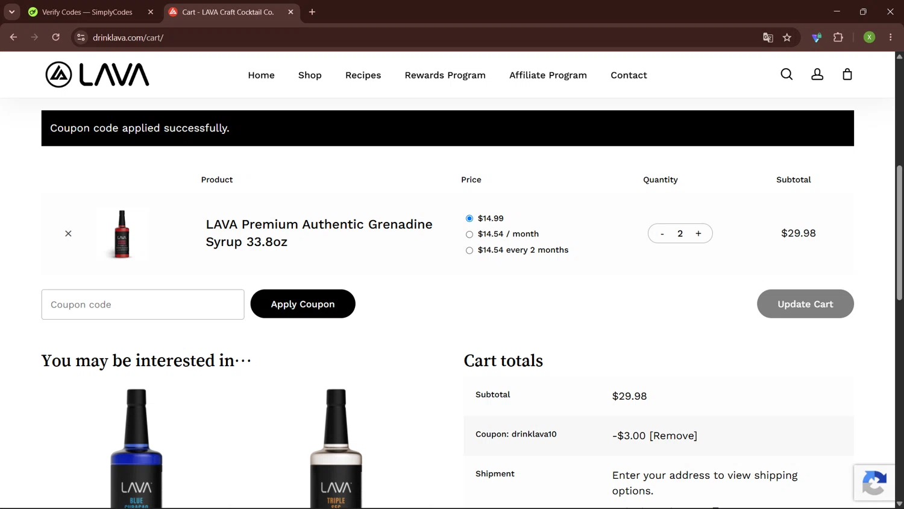The image size is (904, 509).
Task: Remove grenadine syrup item from cart
Action: click(68, 233)
